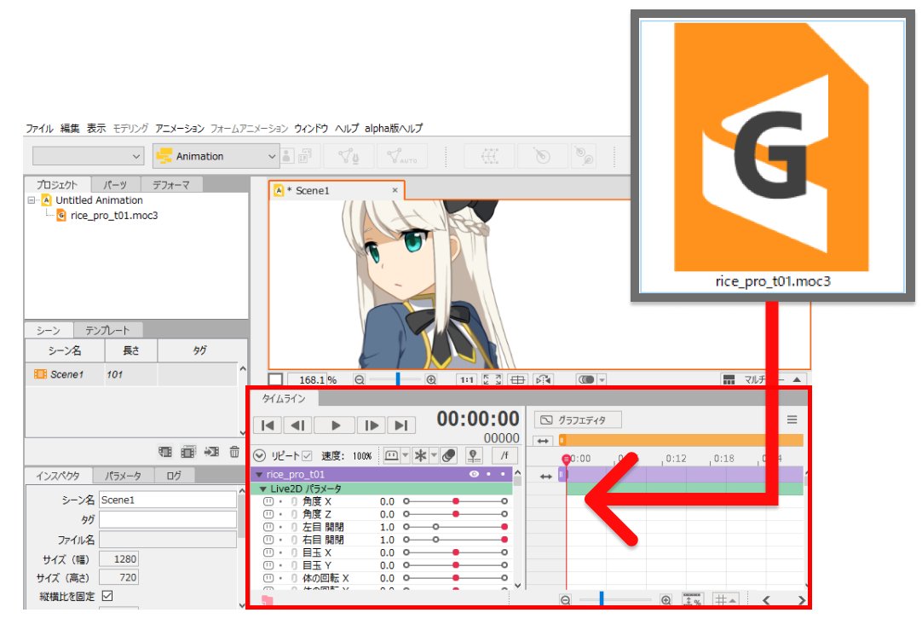The width and height of the screenshot is (922, 636).
Task: Close the Scene1 canvas tab
Action: coord(395,190)
